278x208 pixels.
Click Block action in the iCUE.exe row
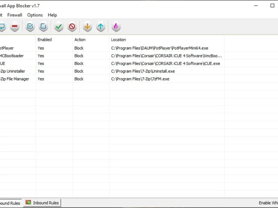(x=79, y=63)
